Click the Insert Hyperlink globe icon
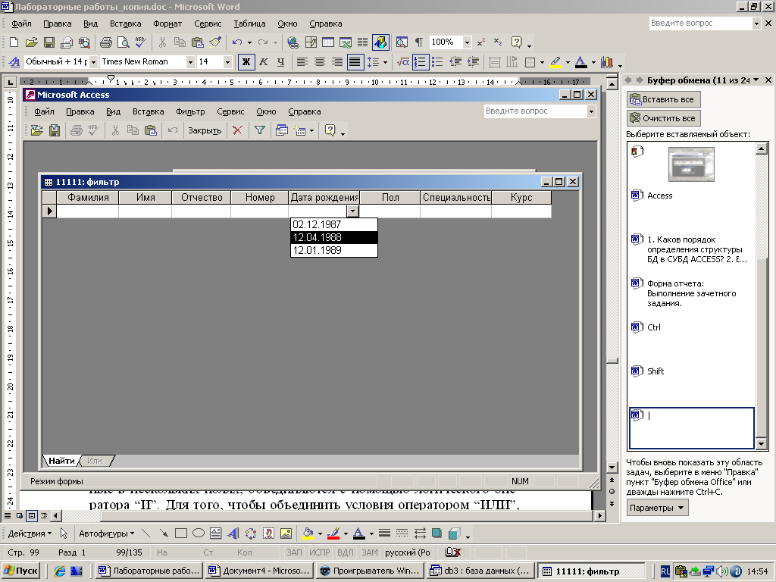The width and height of the screenshot is (776, 582). click(293, 42)
